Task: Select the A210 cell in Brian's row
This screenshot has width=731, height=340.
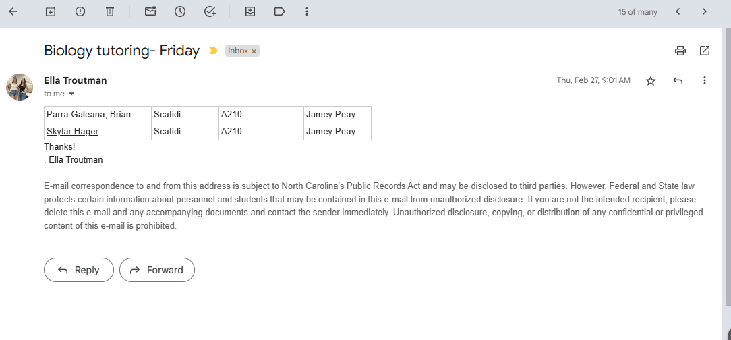Action: (x=261, y=114)
